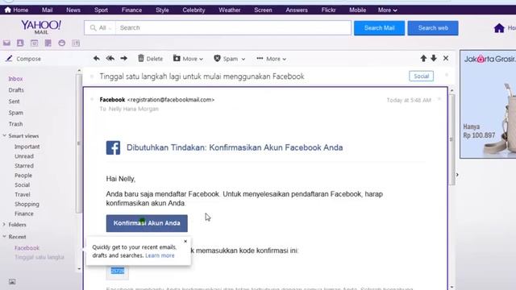This screenshot has width=516, height=290.
Task: Open the People smart view
Action: [23, 176]
